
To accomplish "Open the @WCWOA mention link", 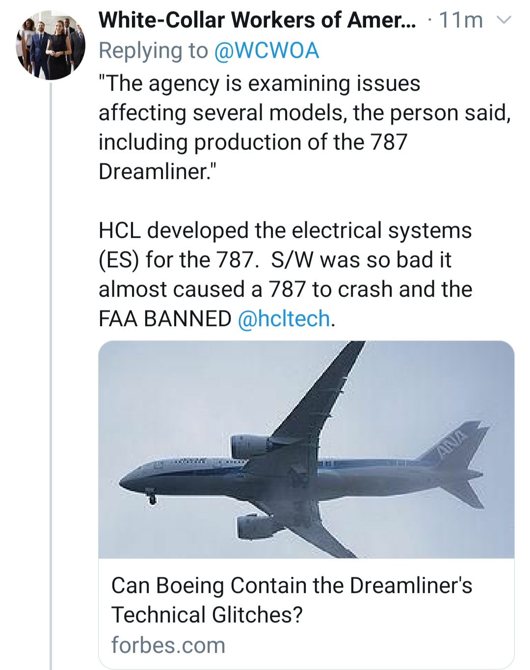I will coord(266,51).
